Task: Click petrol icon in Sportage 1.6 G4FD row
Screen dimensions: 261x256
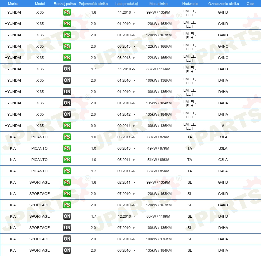Action: 67,182
